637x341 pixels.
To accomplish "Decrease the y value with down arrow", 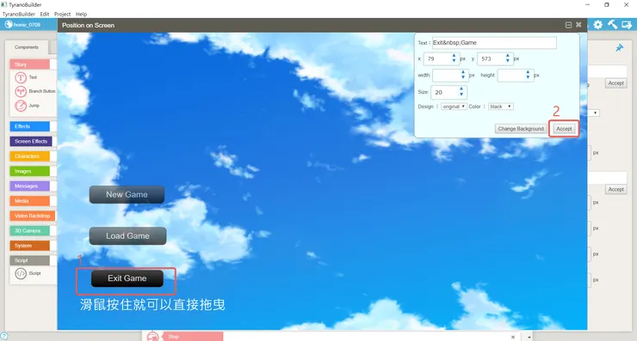I will pos(507,61).
